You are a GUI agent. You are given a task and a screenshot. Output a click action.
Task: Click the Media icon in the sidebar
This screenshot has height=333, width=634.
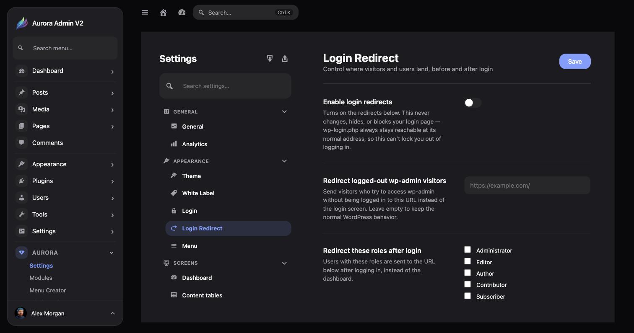coord(22,109)
